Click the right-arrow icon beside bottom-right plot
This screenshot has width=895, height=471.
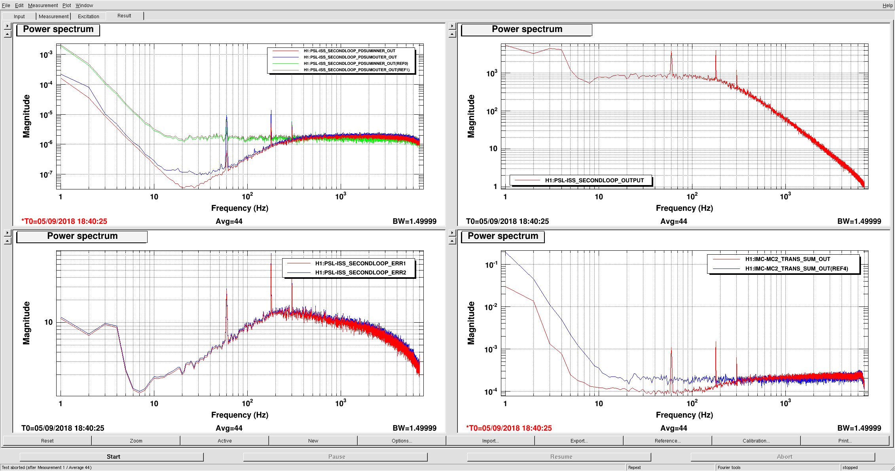pyautogui.click(x=453, y=233)
